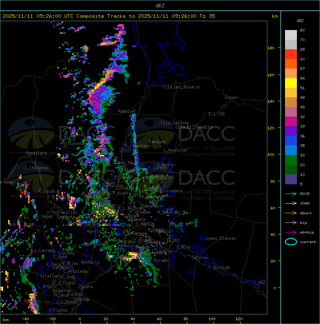Click the SanJose place label near L_Asuncion
Screen dimensions: 320x324
pyautogui.click(x=157, y=142)
